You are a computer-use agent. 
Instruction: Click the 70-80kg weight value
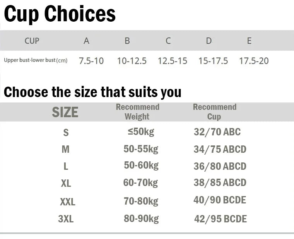point(141,201)
